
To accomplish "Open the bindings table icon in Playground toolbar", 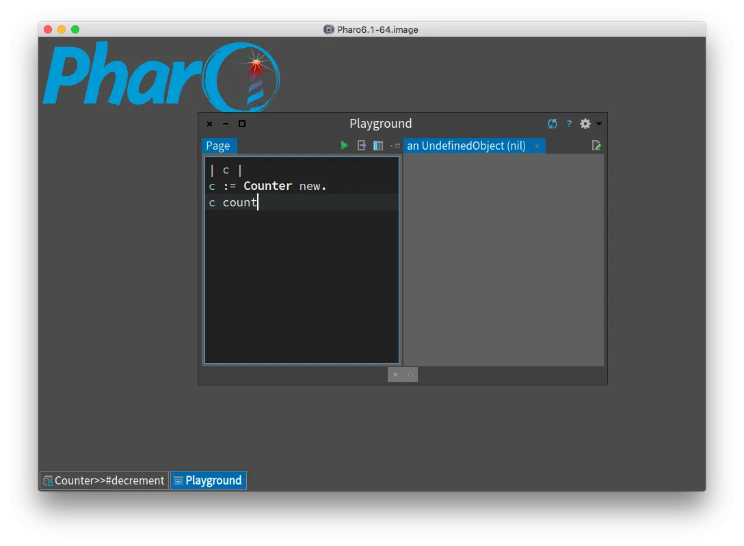I will (x=378, y=146).
